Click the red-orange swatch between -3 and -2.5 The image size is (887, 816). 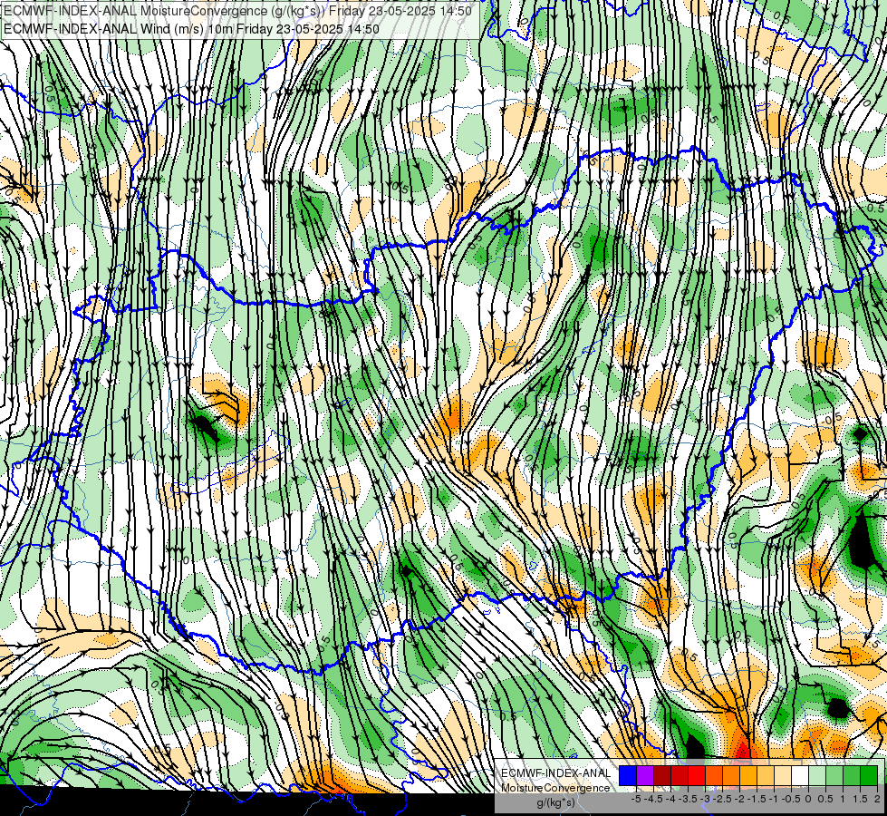[x=714, y=775]
